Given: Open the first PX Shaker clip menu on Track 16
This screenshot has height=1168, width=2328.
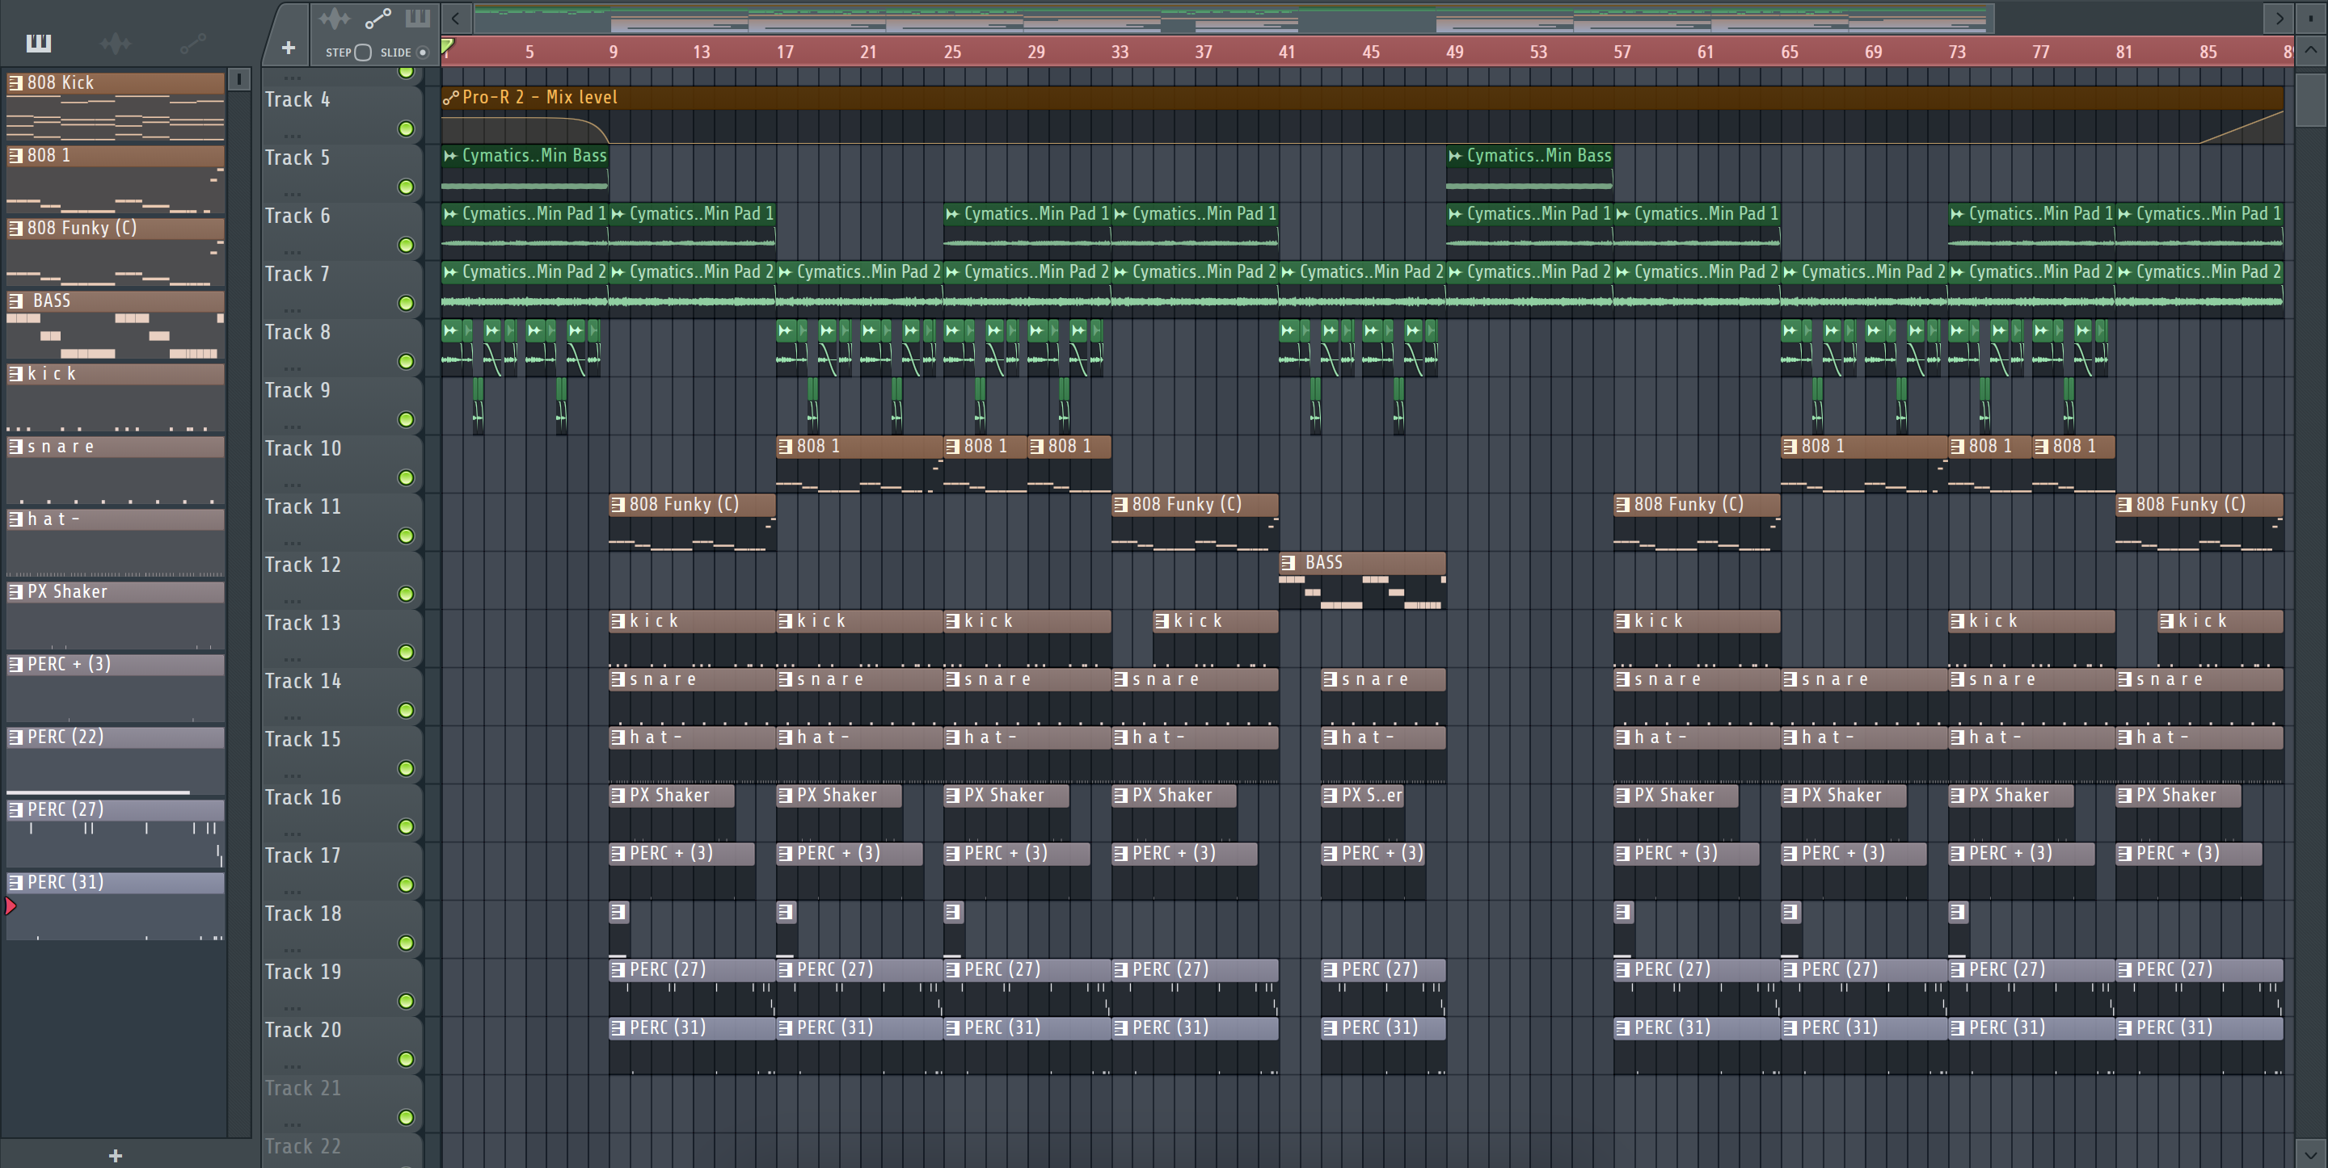Looking at the screenshot, I should 618,796.
